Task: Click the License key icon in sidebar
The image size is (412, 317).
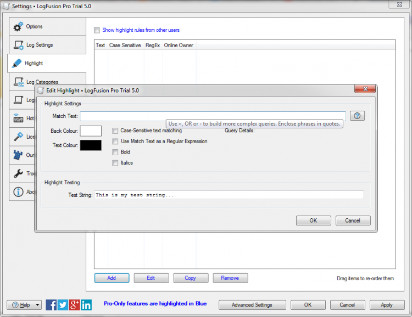Action: [x=18, y=137]
